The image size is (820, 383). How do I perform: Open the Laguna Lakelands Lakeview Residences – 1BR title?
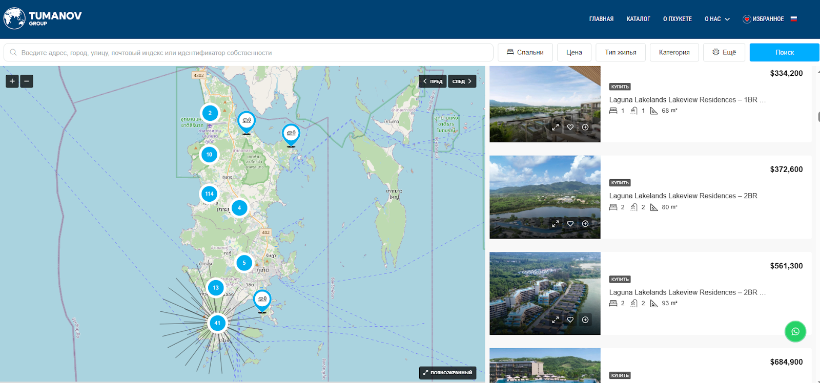tap(687, 100)
